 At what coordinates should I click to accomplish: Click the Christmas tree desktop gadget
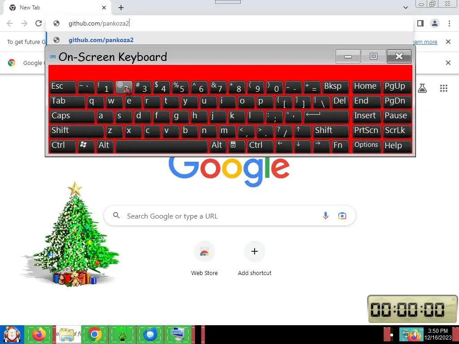[x=70, y=234]
